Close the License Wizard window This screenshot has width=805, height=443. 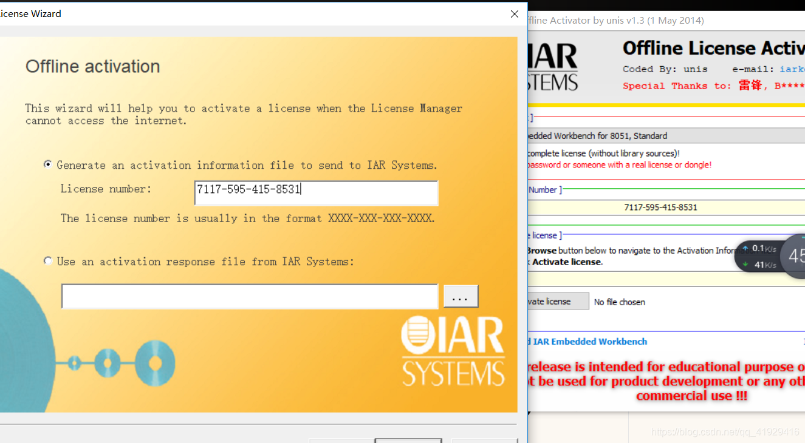pos(514,13)
